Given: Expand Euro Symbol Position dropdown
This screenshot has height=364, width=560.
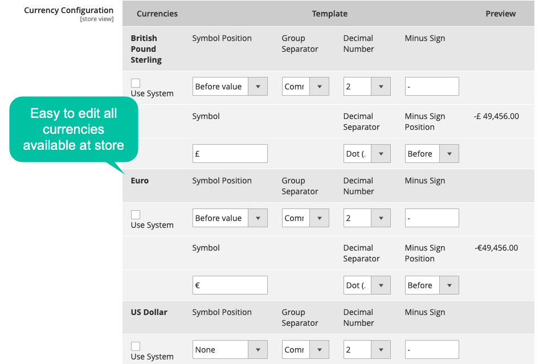Looking at the screenshot, I should click(x=230, y=218).
